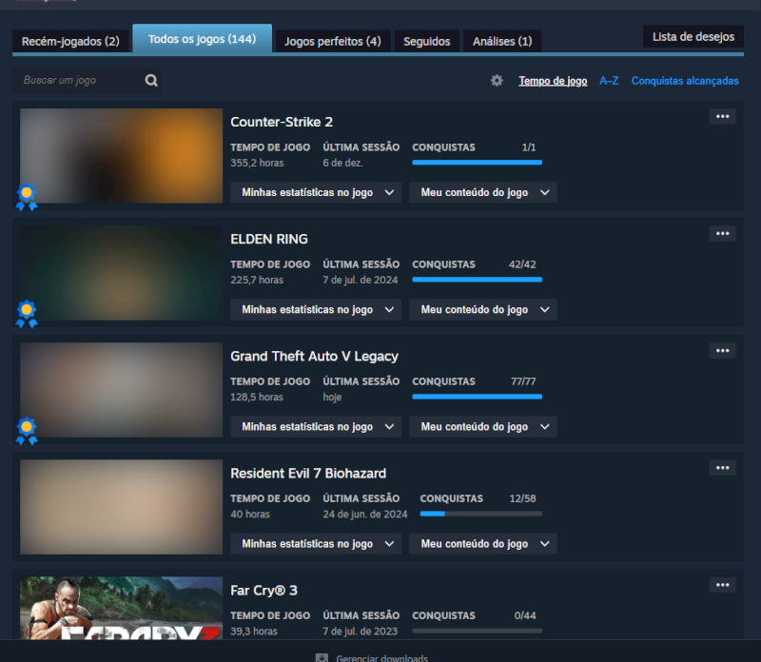Expand Meu conteúdo do jogo for Grand Theft Auto V
The height and width of the screenshot is (662, 761).
[x=483, y=426]
